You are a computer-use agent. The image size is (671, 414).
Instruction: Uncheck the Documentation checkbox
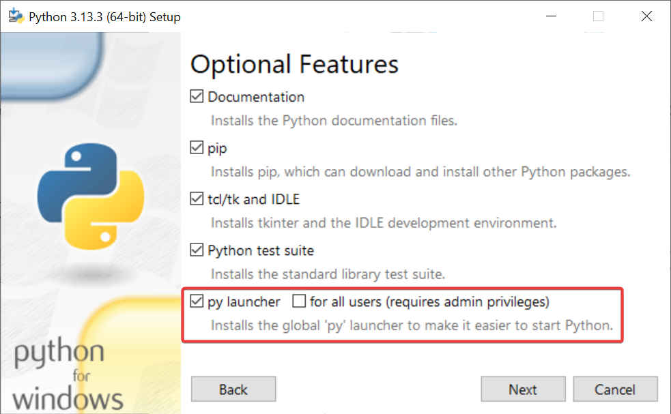click(x=197, y=97)
